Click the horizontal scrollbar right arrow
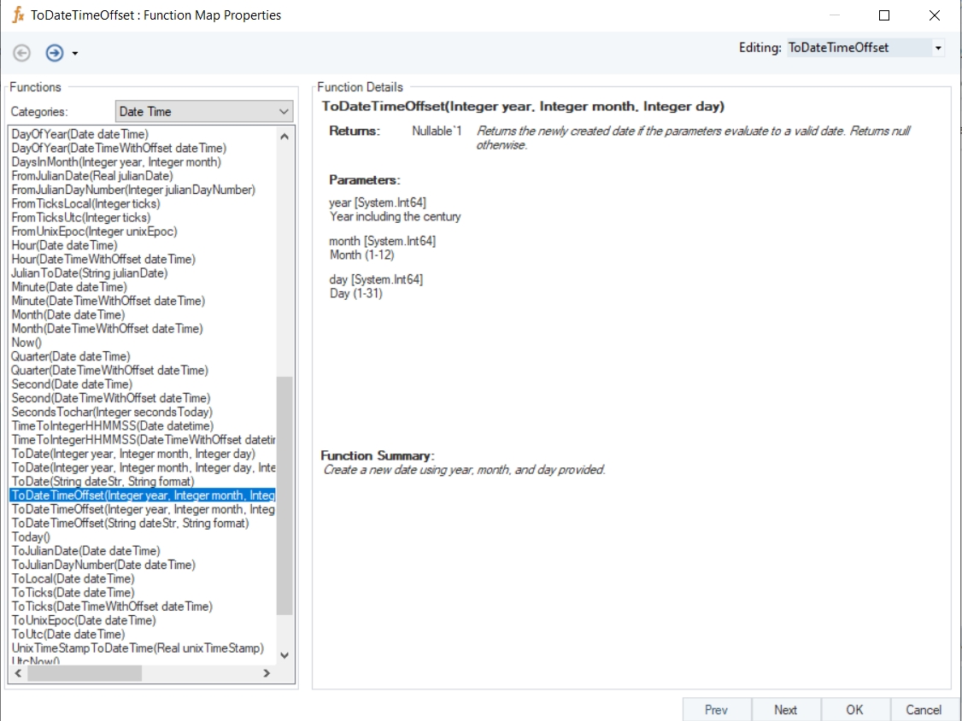This screenshot has width=962, height=721. [x=267, y=673]
